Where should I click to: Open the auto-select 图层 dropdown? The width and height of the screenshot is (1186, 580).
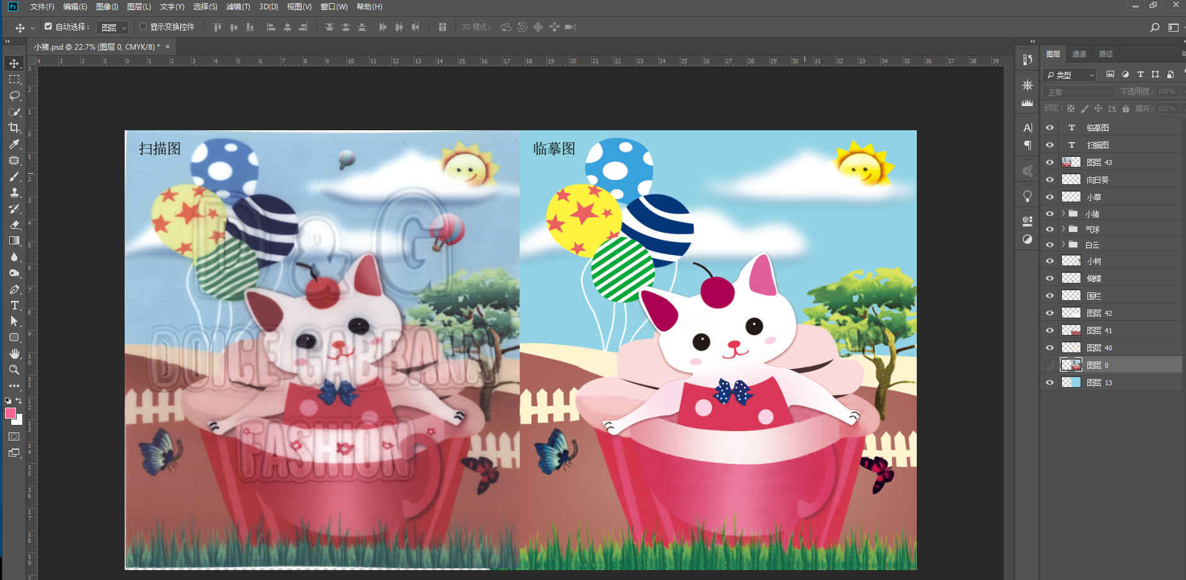coord(114,27)
